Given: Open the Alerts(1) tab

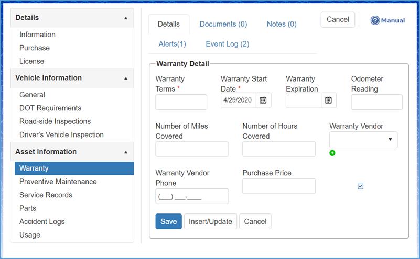Looking at the screenshot, I should point(172,44).
